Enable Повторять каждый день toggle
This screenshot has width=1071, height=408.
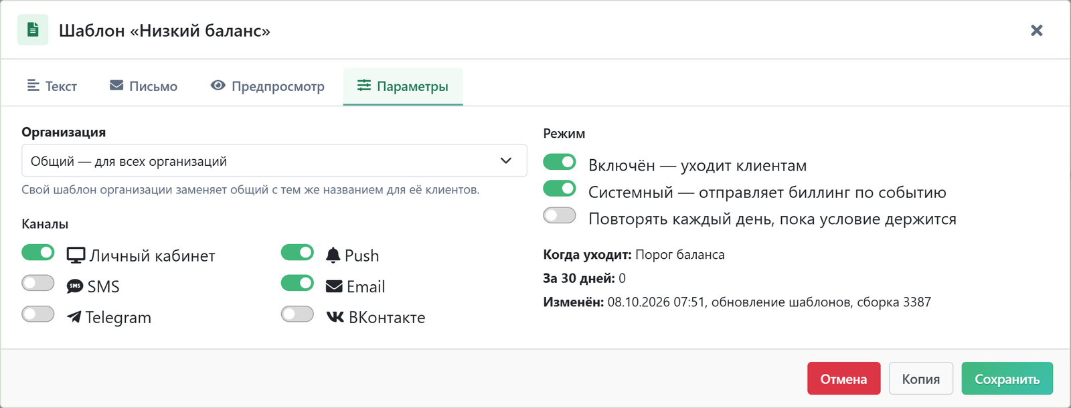pyautogui.click(x=560, y=215)
